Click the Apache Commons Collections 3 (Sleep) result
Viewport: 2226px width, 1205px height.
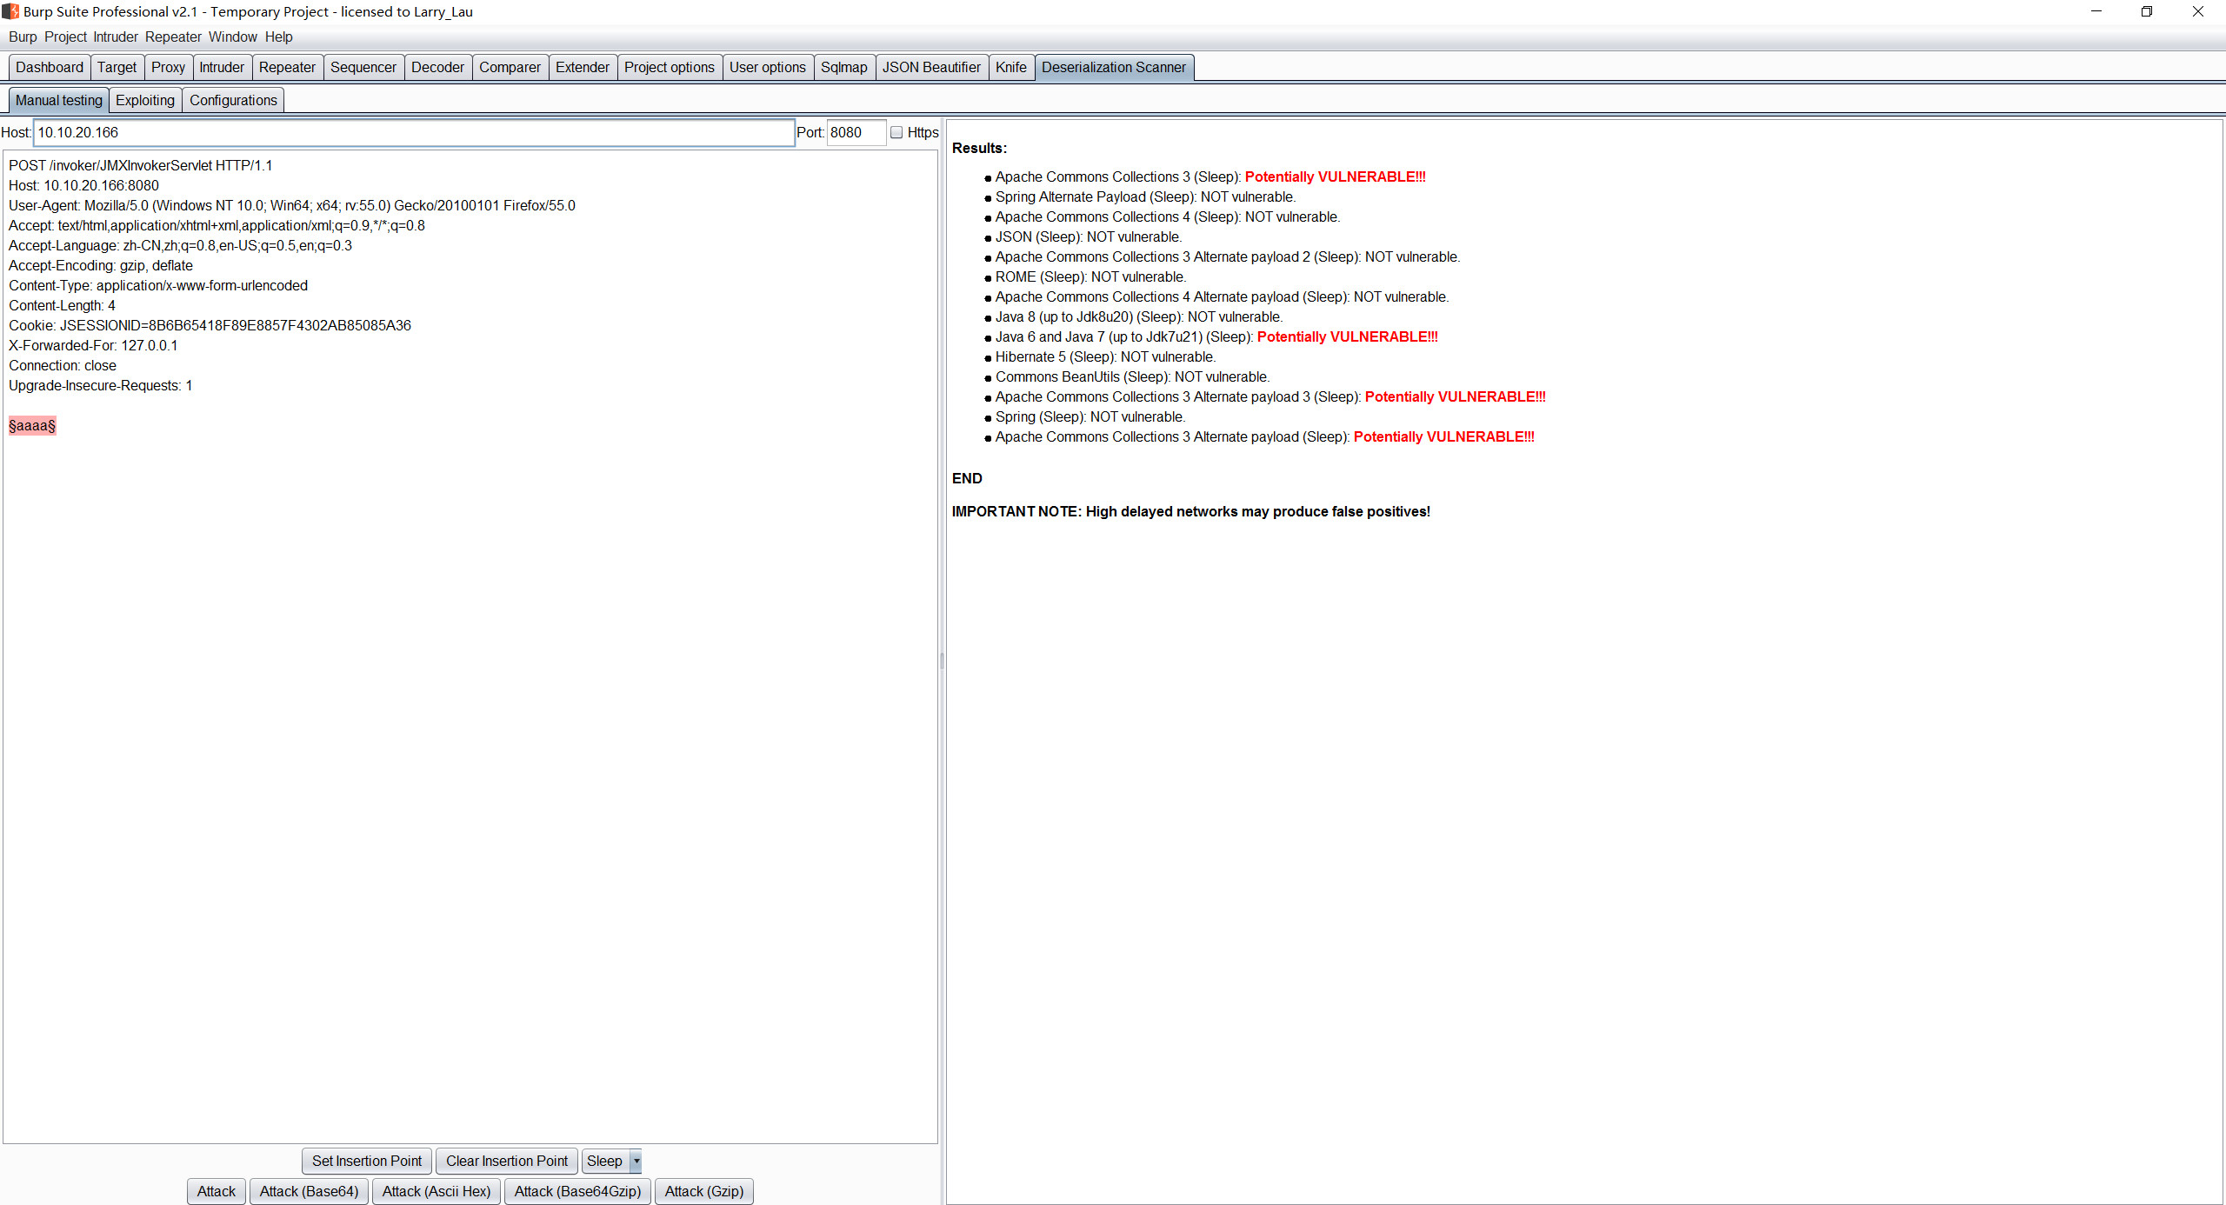click(x=1210, y=176)
